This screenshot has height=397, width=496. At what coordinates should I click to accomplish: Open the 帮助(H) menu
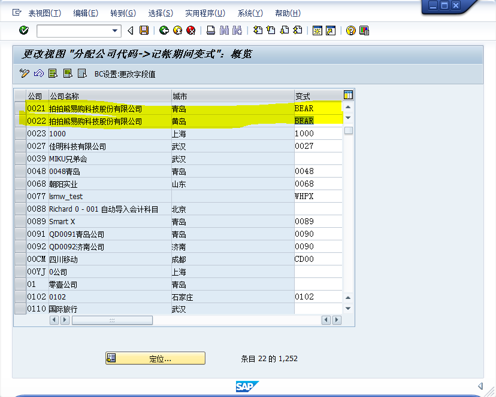point(288,13)
